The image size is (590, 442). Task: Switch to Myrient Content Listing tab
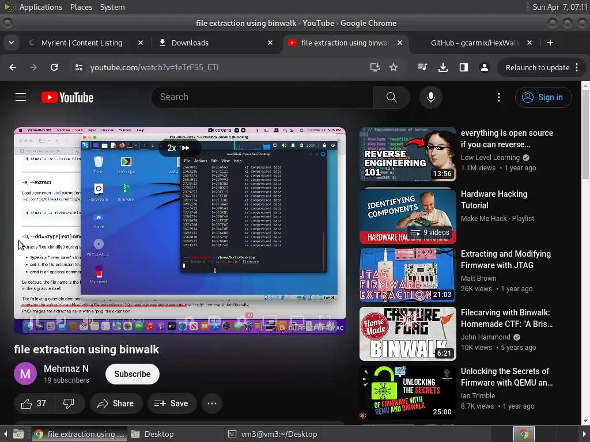click(82, 43)
